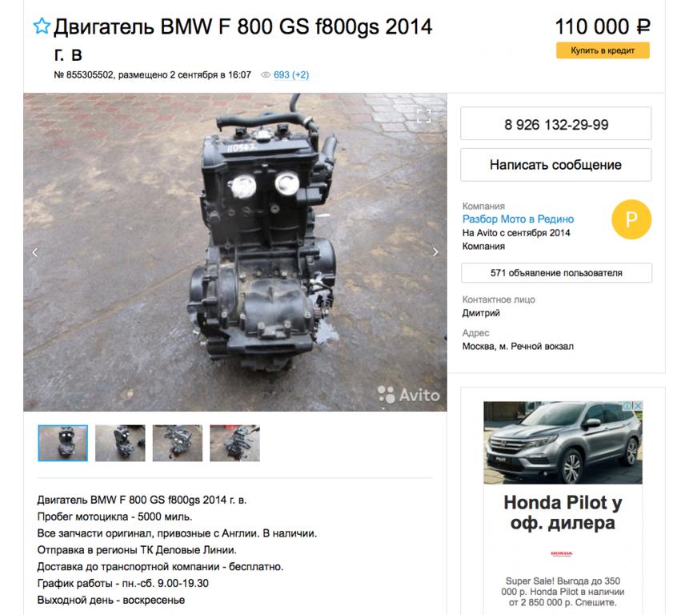
Task: Select the first engine thumbnail
Action: (x=63, y=443)
